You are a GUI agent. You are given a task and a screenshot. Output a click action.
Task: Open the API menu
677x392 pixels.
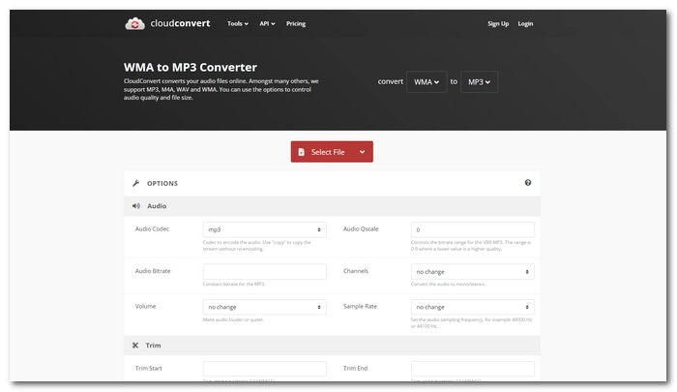coord(267,23)
